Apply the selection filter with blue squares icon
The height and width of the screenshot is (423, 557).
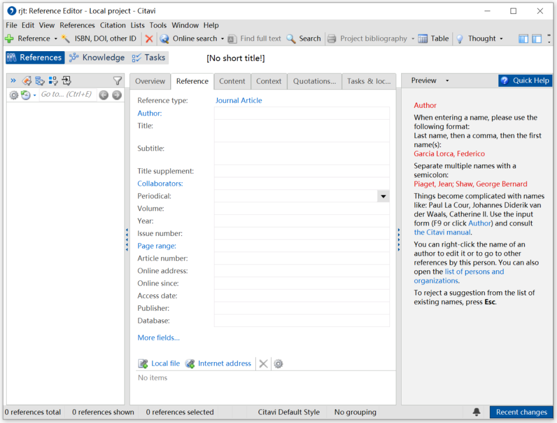click(x=53, y=81)
